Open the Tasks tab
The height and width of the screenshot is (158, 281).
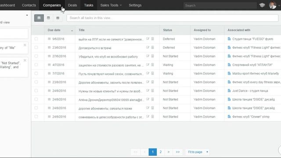tap(89, 5)
